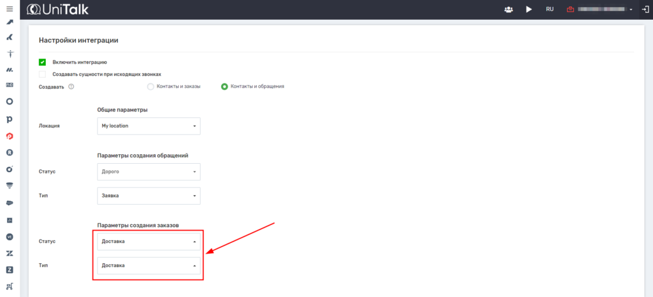Click the help question mark beside Создавать

coord(71,87)
